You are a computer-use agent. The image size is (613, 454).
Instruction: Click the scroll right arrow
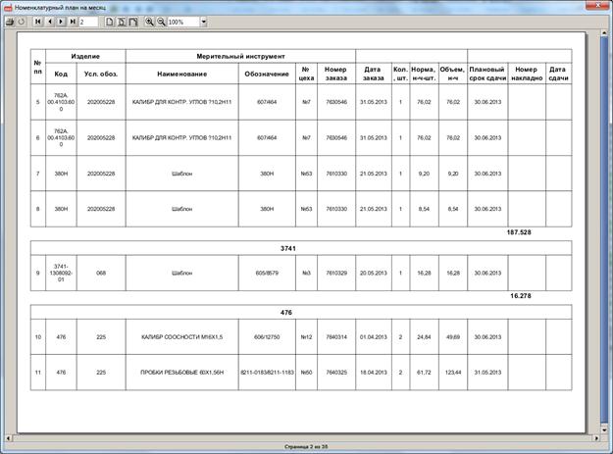tap(596, 438)
